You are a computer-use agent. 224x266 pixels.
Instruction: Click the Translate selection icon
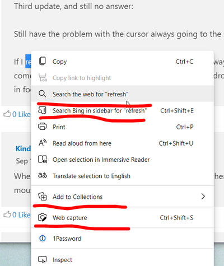pos(43,175)
